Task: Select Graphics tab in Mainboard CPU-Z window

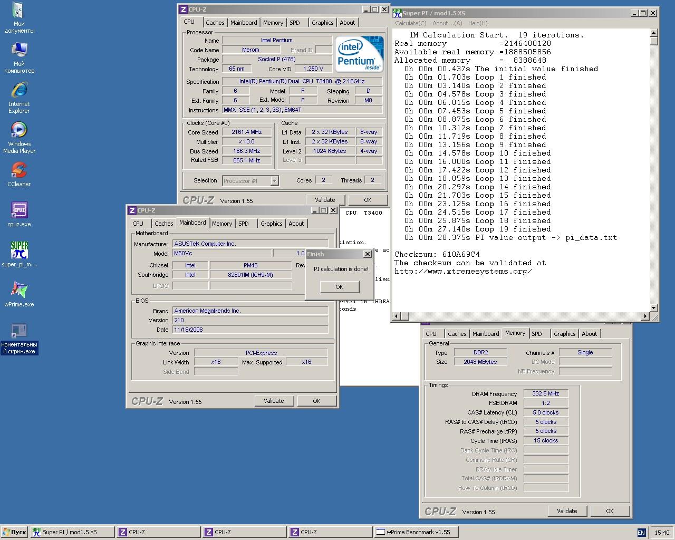Action: click(x=271, y=224)
